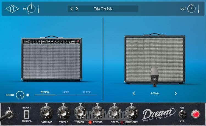Screen dimensions: 206x126
Task: Toggle the vibrato light beside INTENSITY
Action: pos(122,122)
